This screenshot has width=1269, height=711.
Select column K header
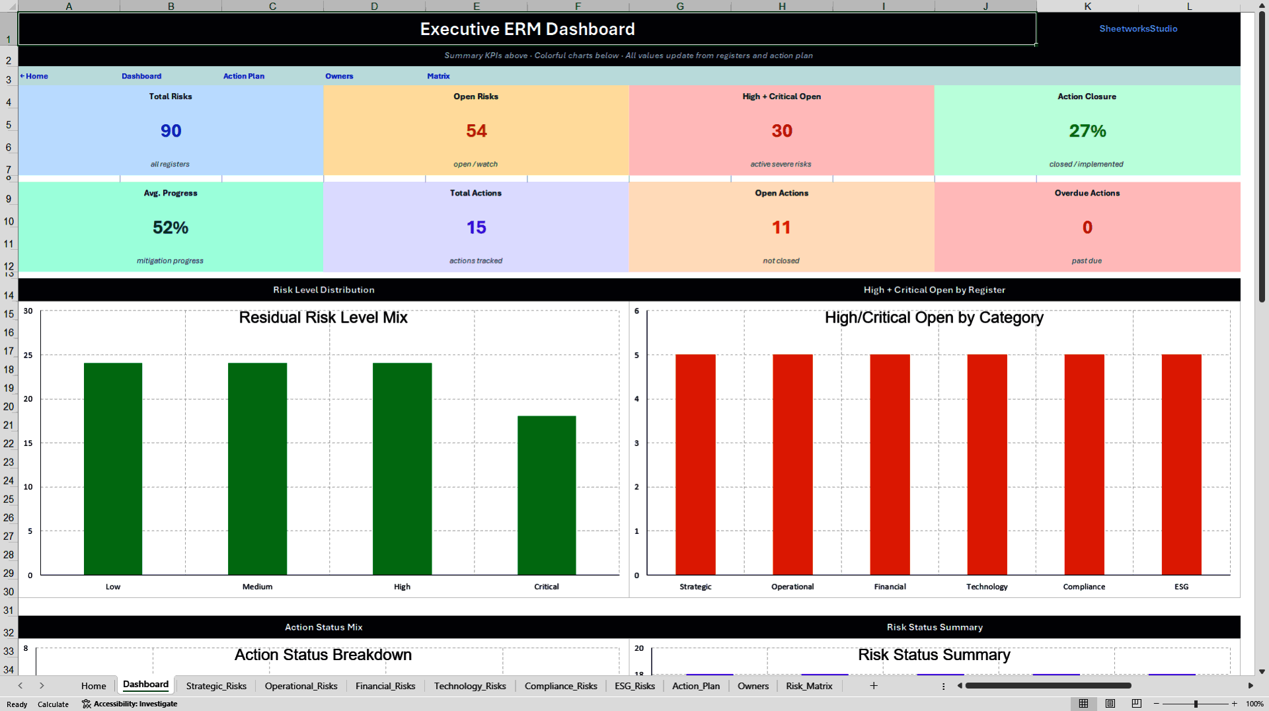click(1087, 6)
